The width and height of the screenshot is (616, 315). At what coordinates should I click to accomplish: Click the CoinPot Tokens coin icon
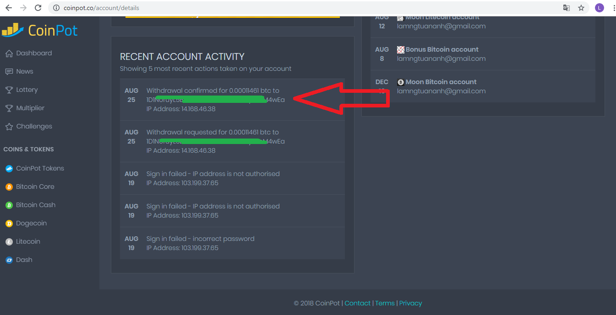9,169
